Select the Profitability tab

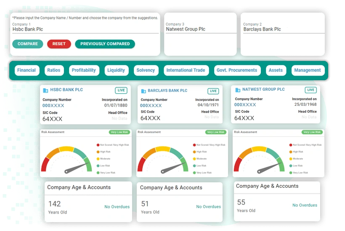[x=84, y=70]
